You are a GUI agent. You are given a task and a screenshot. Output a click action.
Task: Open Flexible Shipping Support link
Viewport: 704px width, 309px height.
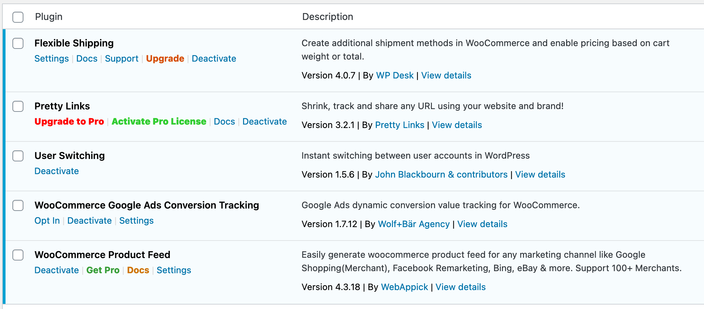(122, 58)
